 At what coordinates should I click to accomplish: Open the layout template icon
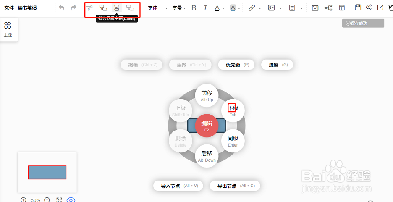[x=342, y=8]
